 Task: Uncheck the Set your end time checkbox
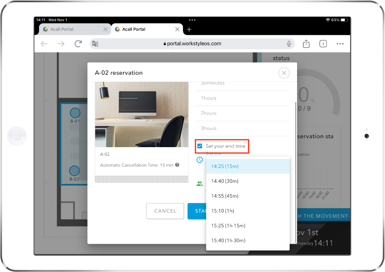[x=200, y=146]
